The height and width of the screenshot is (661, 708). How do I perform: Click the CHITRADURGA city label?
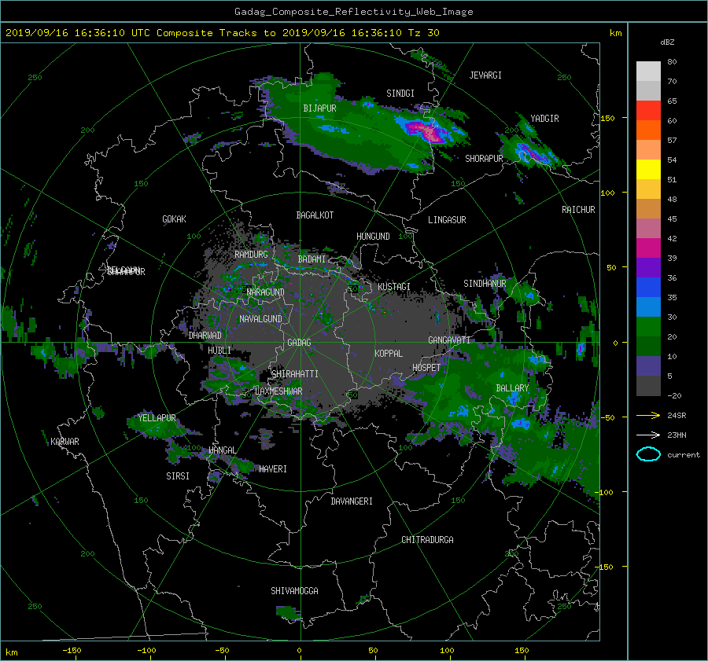click(x=427, y=540)
